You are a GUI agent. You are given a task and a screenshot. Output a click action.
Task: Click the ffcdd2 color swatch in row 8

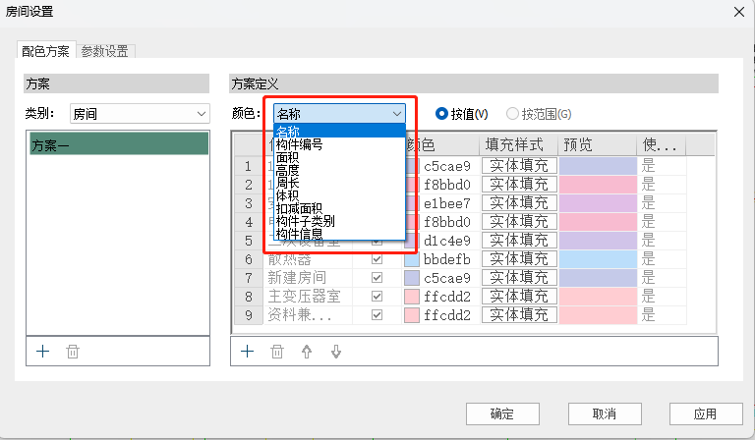tap(412, 297)
